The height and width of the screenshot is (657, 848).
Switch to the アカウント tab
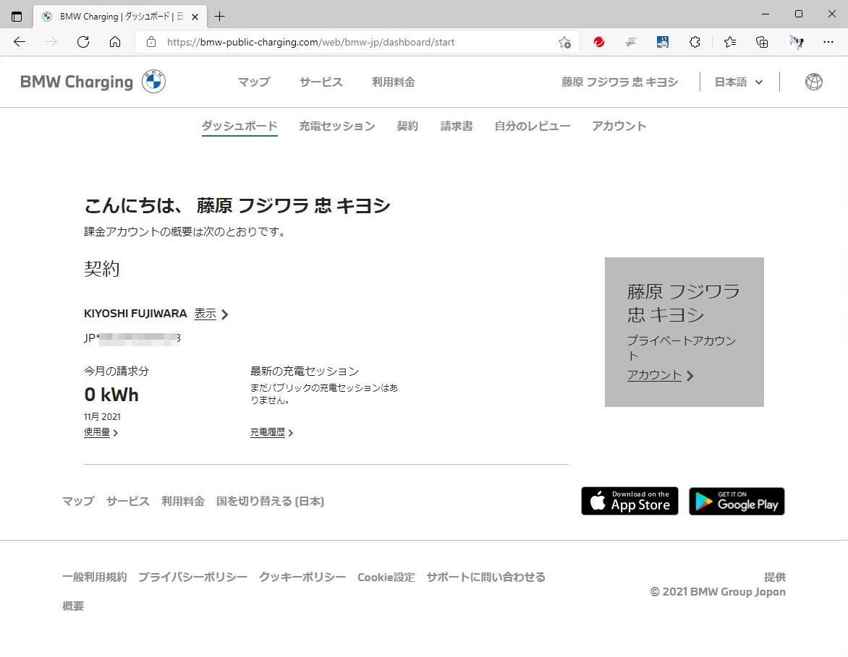click(x=619, y=126)
